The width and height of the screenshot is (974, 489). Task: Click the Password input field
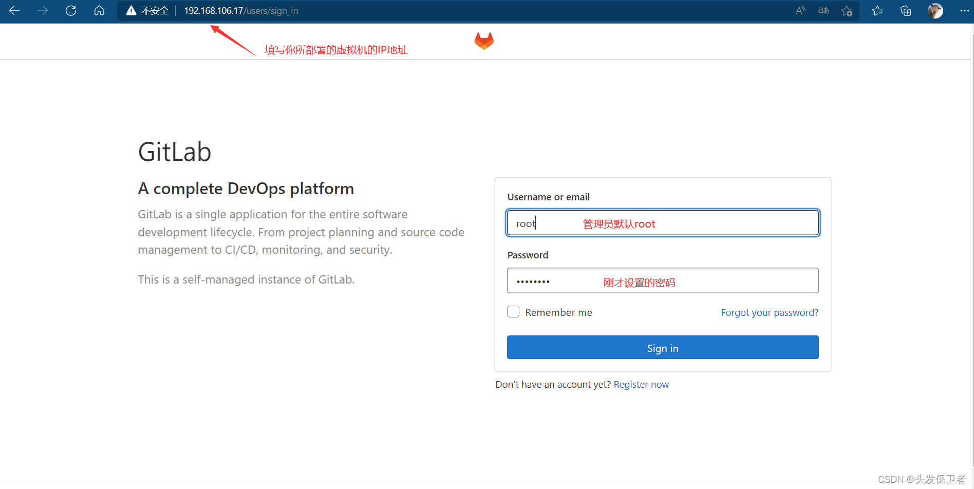pyautogui.click(x=663, y=280)
